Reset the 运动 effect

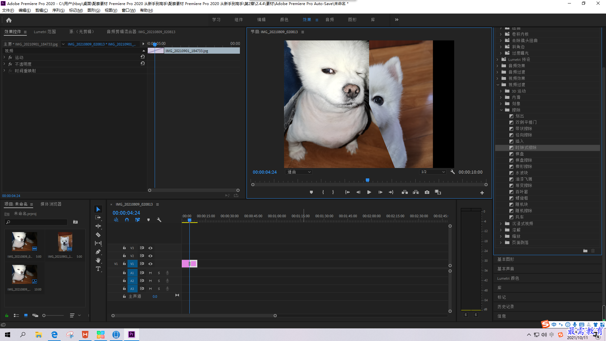coord(143,57)
